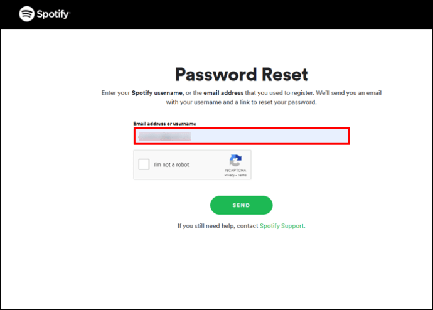Focus the email address or username field
Viewport: 433px width, 310px height.
coord(242,136)
